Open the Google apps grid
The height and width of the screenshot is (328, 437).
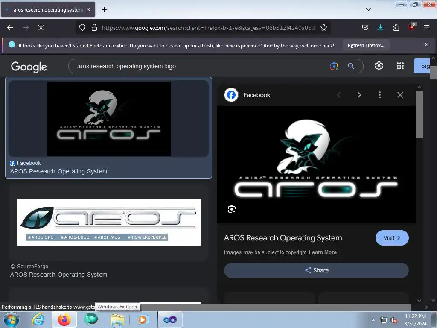400,66
